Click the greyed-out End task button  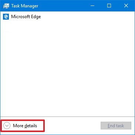pyautogui.click(x=116, y=126)
